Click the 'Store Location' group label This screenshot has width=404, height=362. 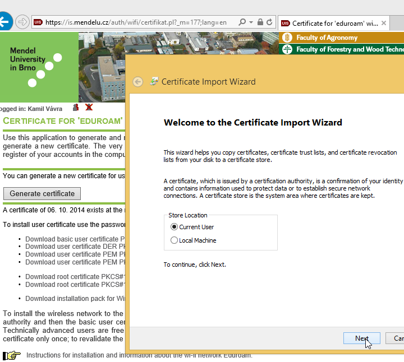pyautogui.click(x=187, y=215)
